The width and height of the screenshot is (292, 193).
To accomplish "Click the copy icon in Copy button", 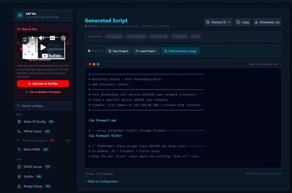I will (x=238, y=22).
